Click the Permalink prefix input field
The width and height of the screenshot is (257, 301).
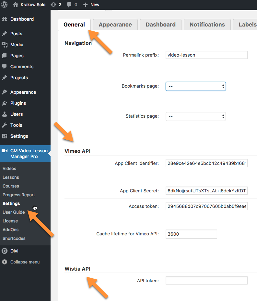pyautogui.click(x=206, y=55)
